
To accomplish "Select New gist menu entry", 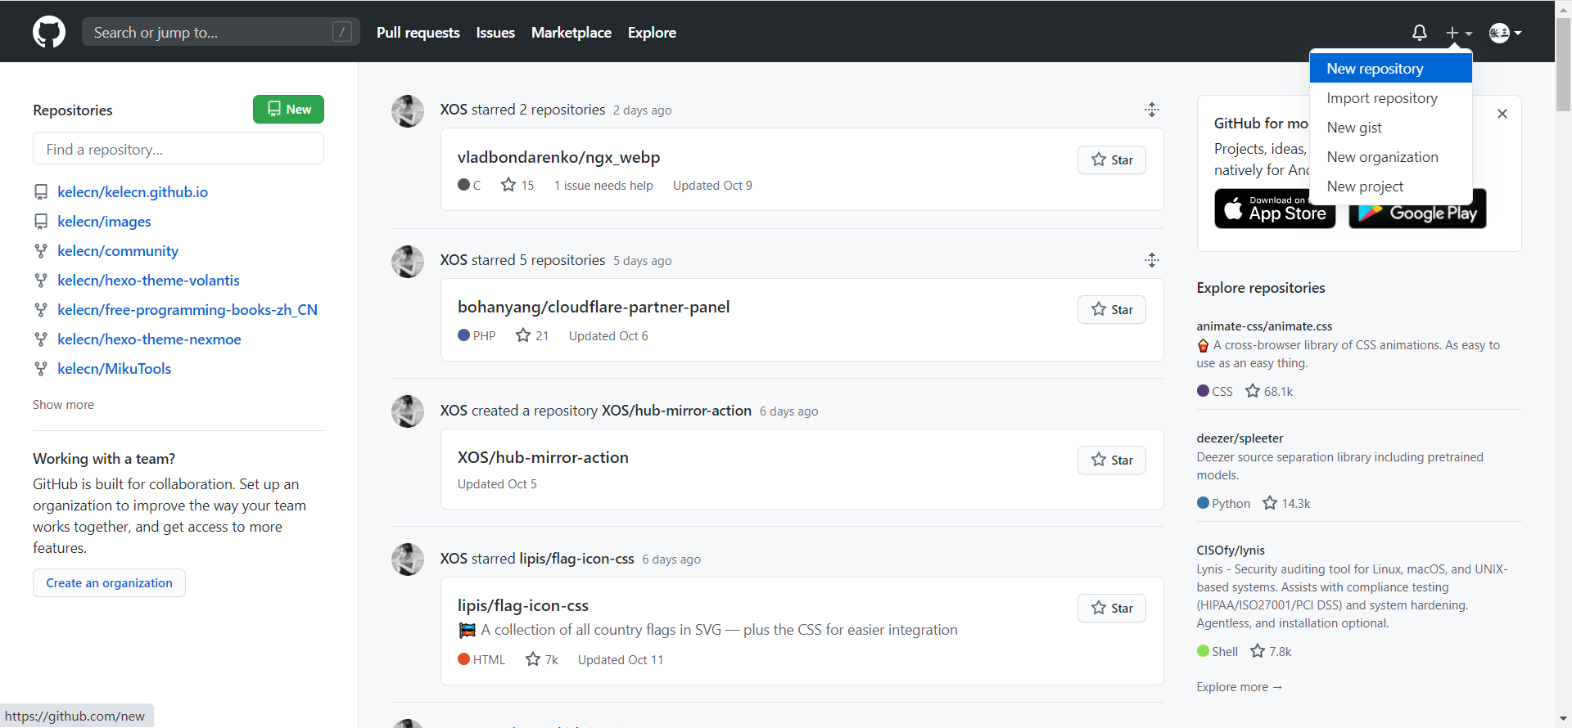I will pyautogui.click(x=1390, y=128).
